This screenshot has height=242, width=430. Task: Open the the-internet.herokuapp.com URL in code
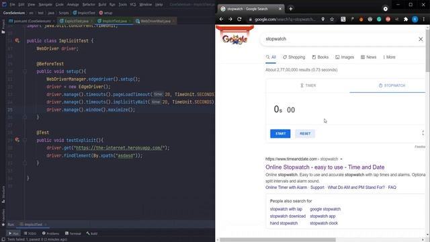[x=120, y=148]
